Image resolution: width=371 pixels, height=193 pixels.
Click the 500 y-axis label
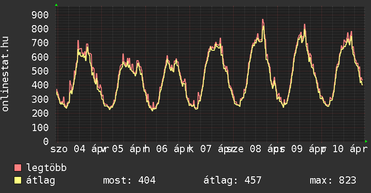click(x=40, y=71)
